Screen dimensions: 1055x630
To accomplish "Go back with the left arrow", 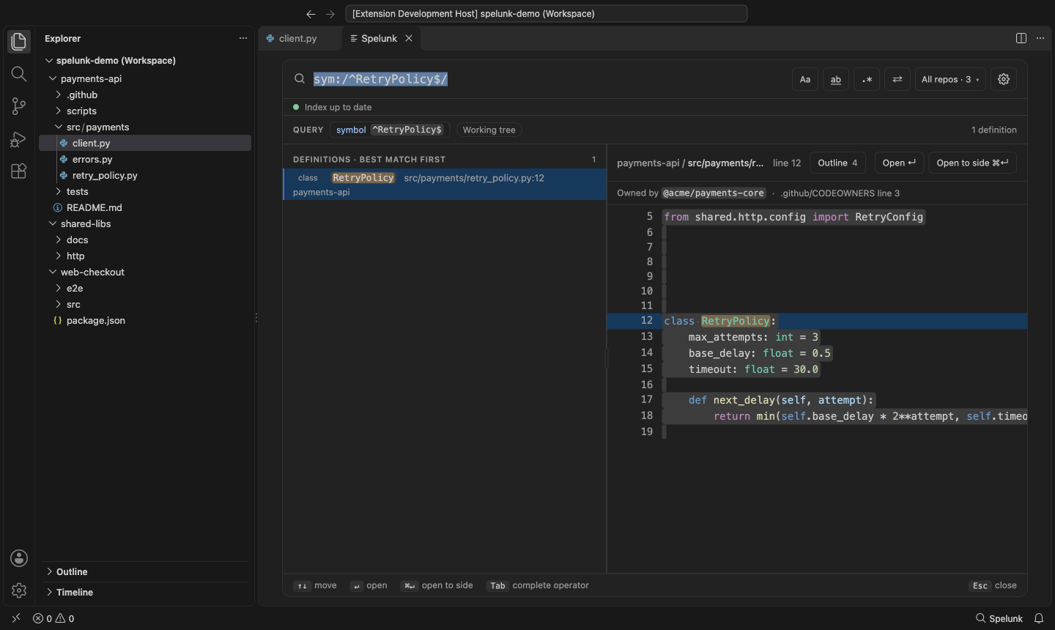I will coord(311,14).
